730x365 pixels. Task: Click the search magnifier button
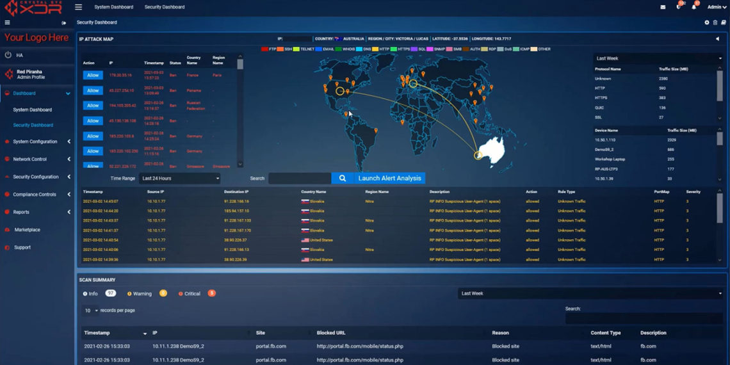coord(342,178)
